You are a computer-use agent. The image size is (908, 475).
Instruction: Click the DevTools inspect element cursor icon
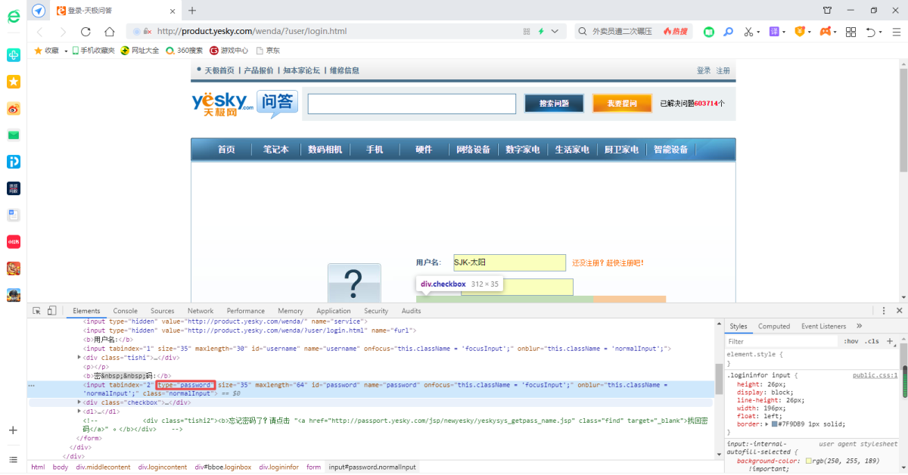[36, 311]
